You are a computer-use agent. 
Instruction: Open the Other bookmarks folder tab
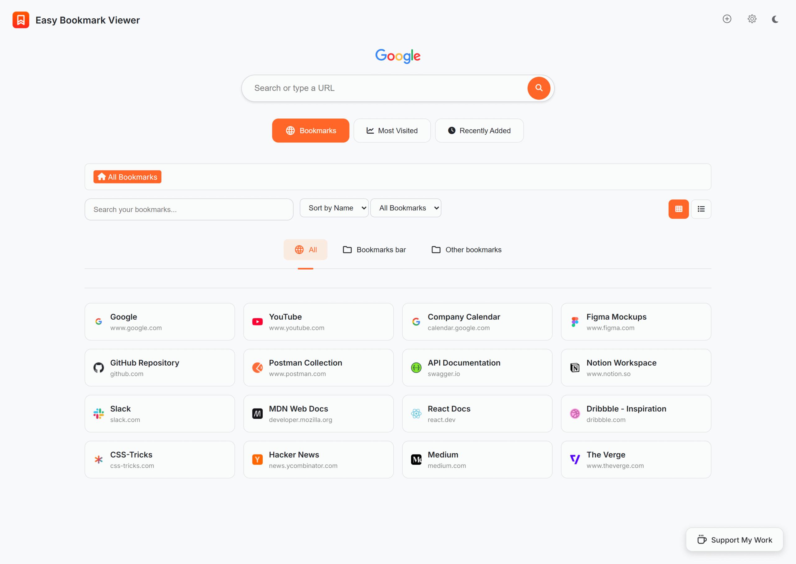click(466, 249)
